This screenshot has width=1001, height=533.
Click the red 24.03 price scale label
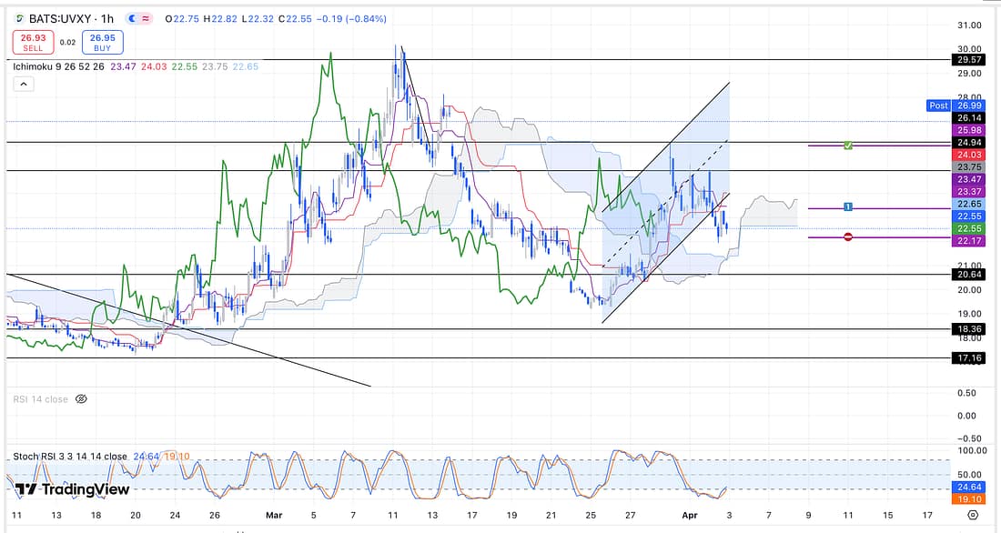pyautogui.click(x=963, y=155)
